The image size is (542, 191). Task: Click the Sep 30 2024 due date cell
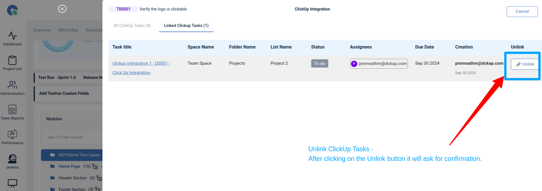427,63
